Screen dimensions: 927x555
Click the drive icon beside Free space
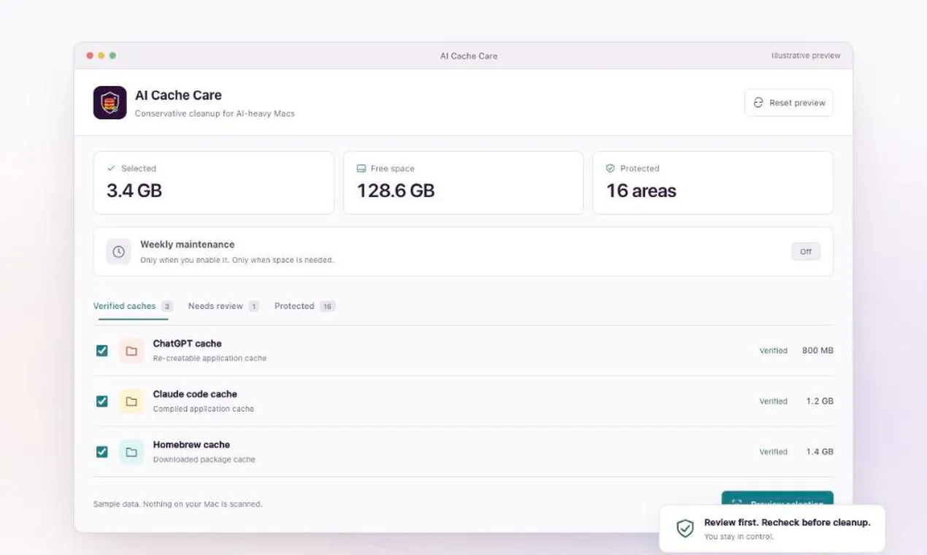coord(361,168)
